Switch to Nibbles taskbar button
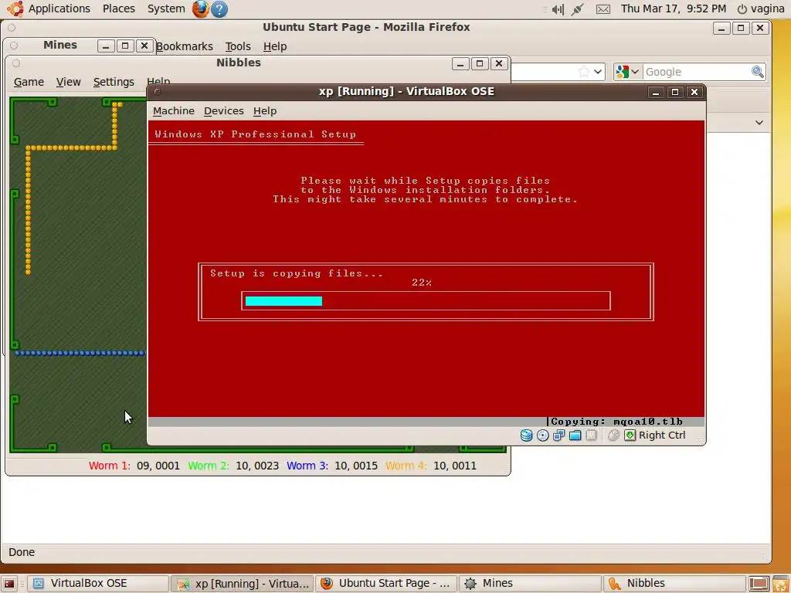Image resolution: width=791 pixels, height=593 pixels. click(674, 584)
